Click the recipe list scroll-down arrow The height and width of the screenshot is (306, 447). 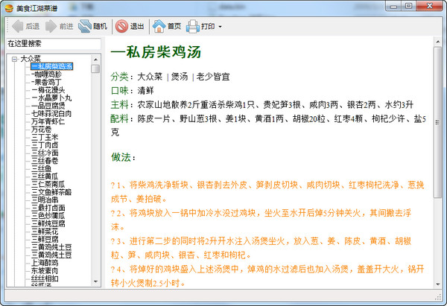96,281
